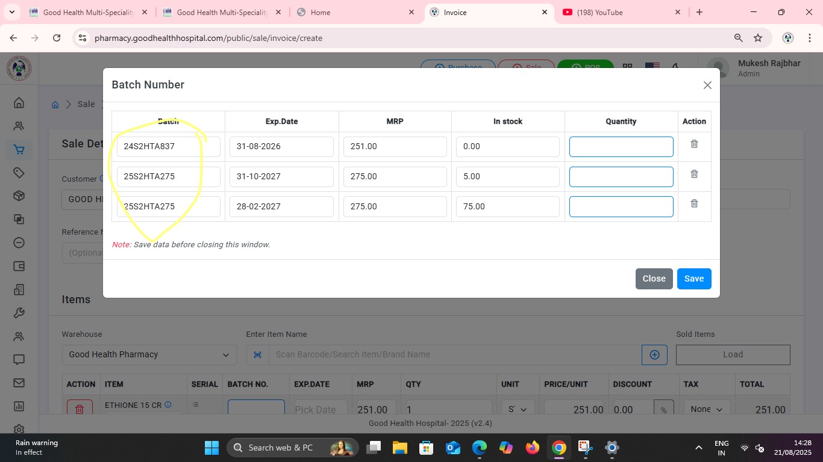Open the chat message icon in sidebar
Image resolution: width=823 pixels, height=462 pixels.
point(19,360)
